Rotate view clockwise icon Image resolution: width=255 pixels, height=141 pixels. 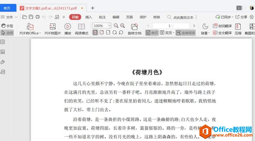point(115,32)
